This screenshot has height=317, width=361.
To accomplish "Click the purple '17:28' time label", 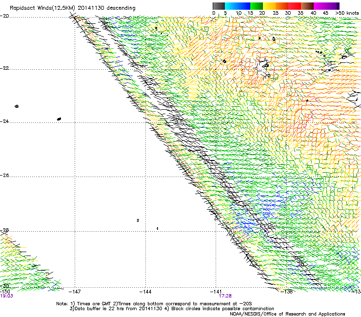I will point(225,296).
